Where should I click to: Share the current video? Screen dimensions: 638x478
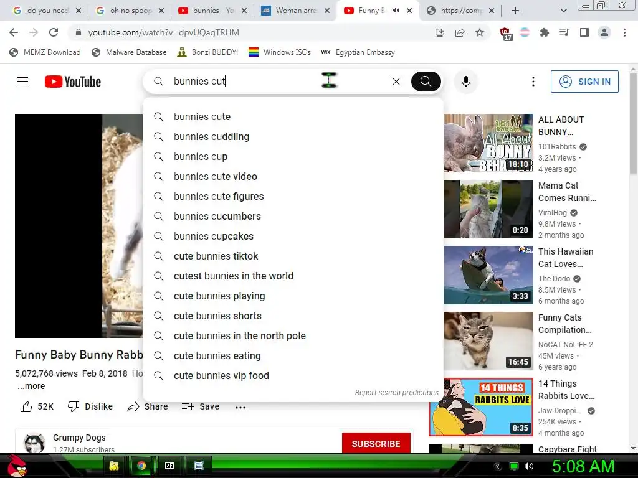point(147,406)
